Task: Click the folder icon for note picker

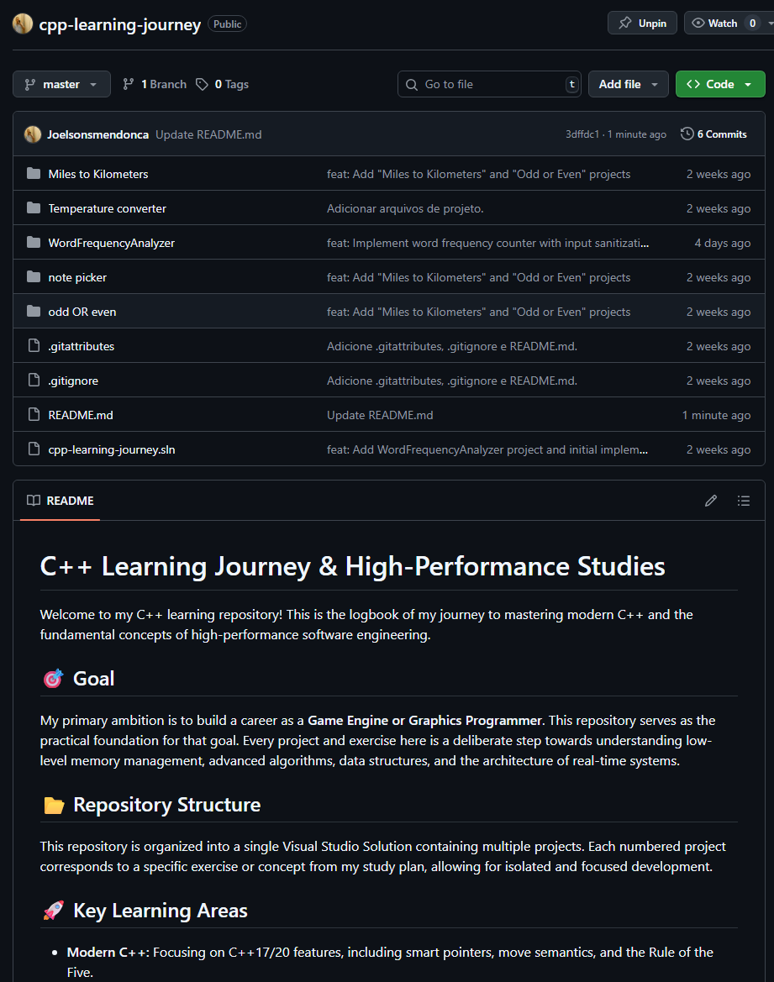Action: click(34, 277)
